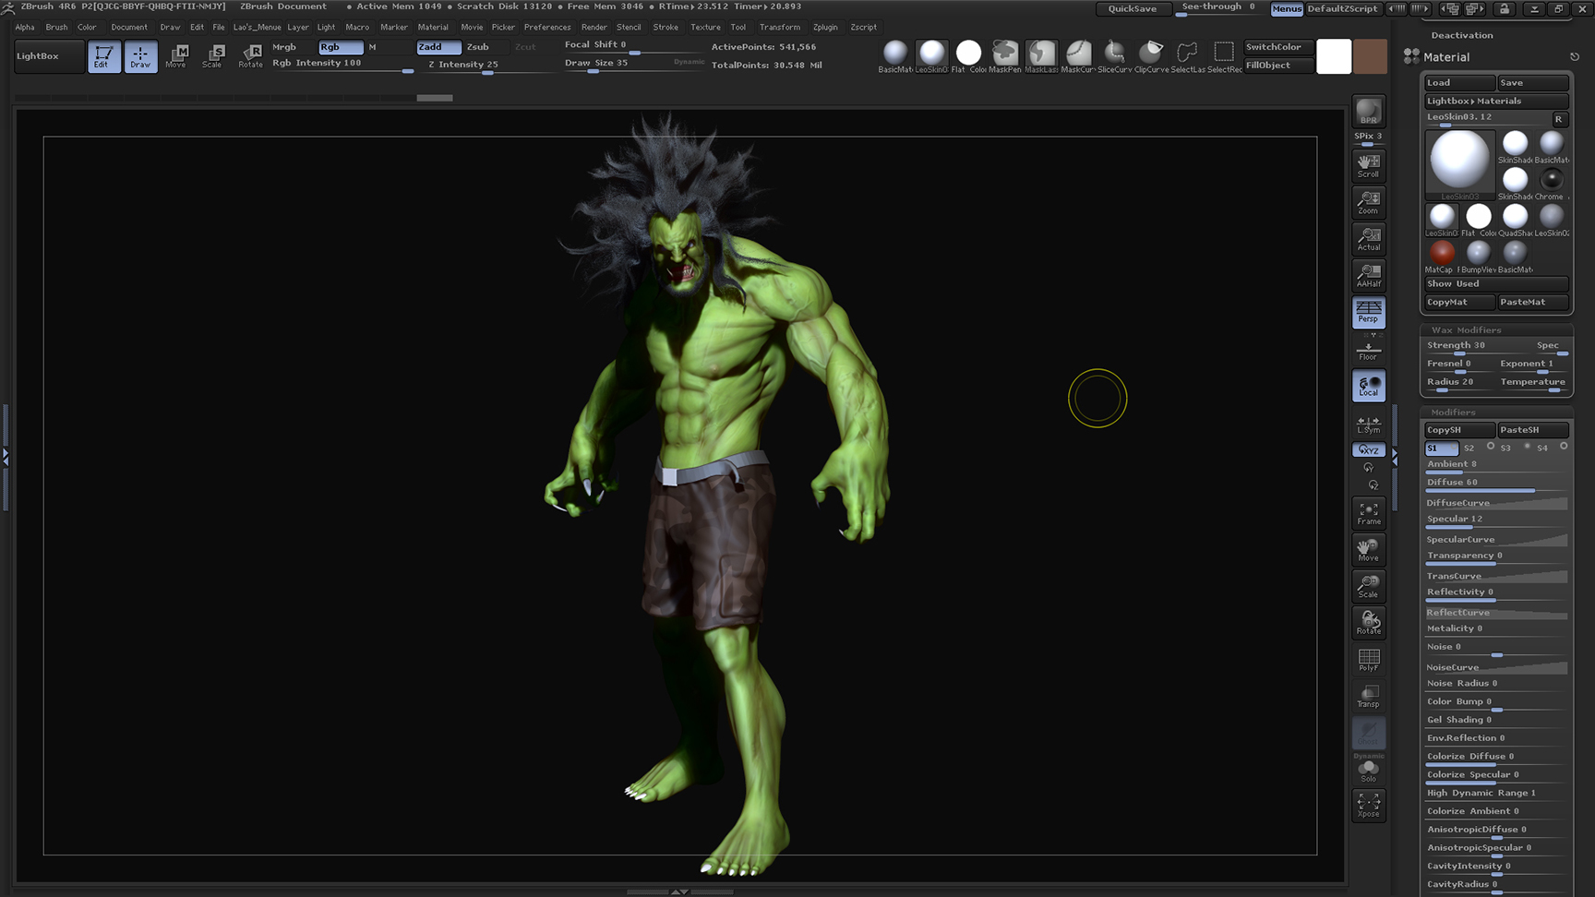Activate Edit mode in the top toolbar
The image size is (1595, 897).
coord(103,56)
